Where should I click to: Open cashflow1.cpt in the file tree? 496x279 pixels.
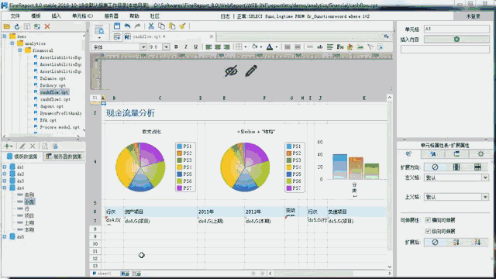(x=55, y=99)
